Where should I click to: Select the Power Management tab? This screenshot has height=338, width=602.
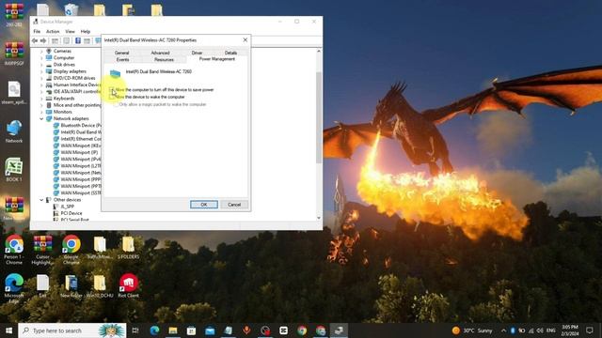coord(217,59)
